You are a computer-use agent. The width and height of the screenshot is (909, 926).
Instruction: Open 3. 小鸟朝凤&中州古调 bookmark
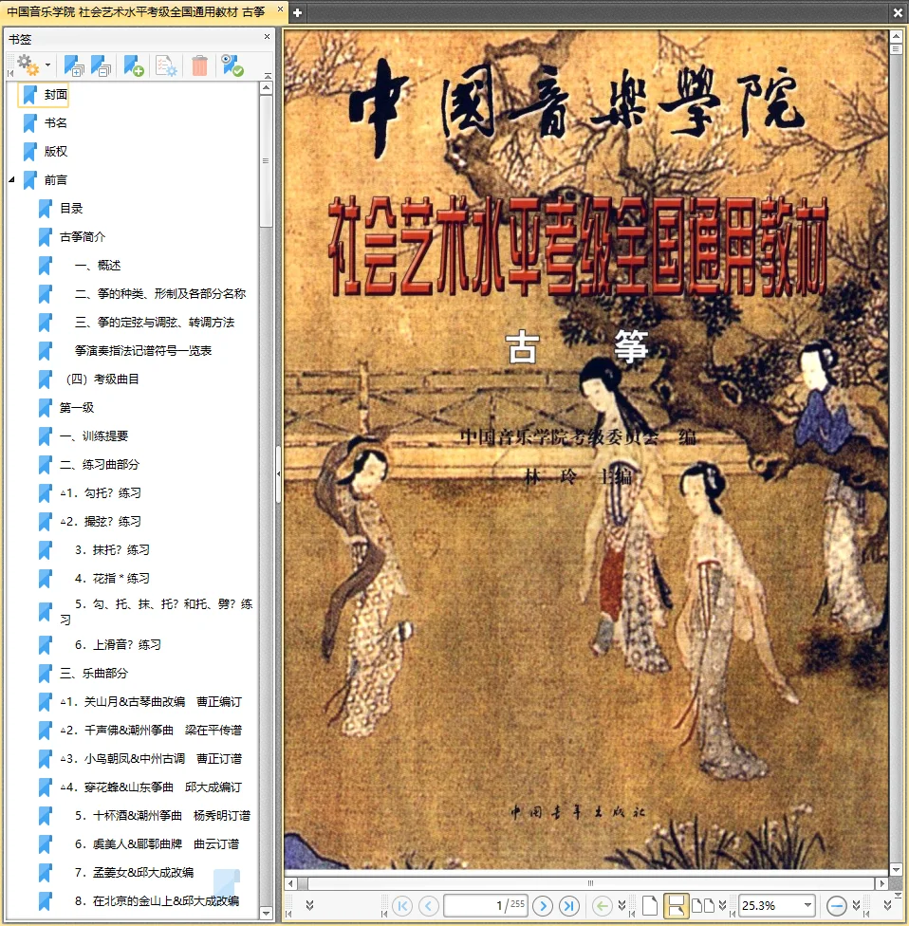click(151, 758)
